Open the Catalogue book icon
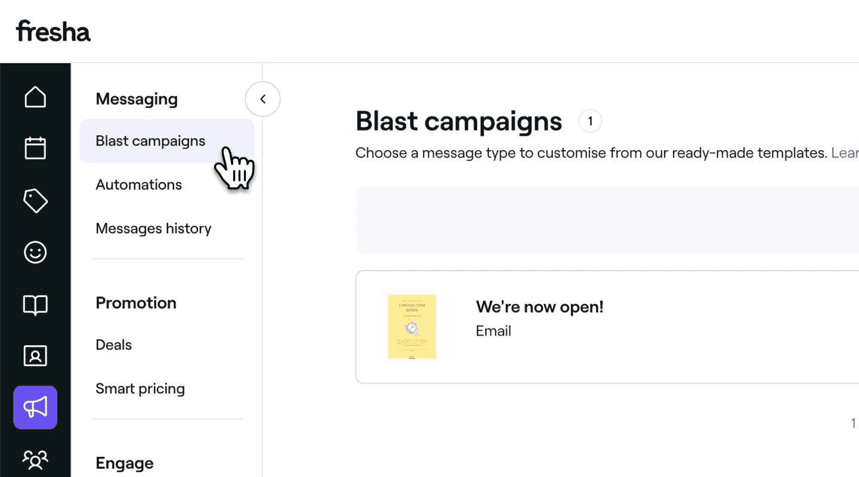Viewport: 859px width, 477px height. (x=35, y=305)
